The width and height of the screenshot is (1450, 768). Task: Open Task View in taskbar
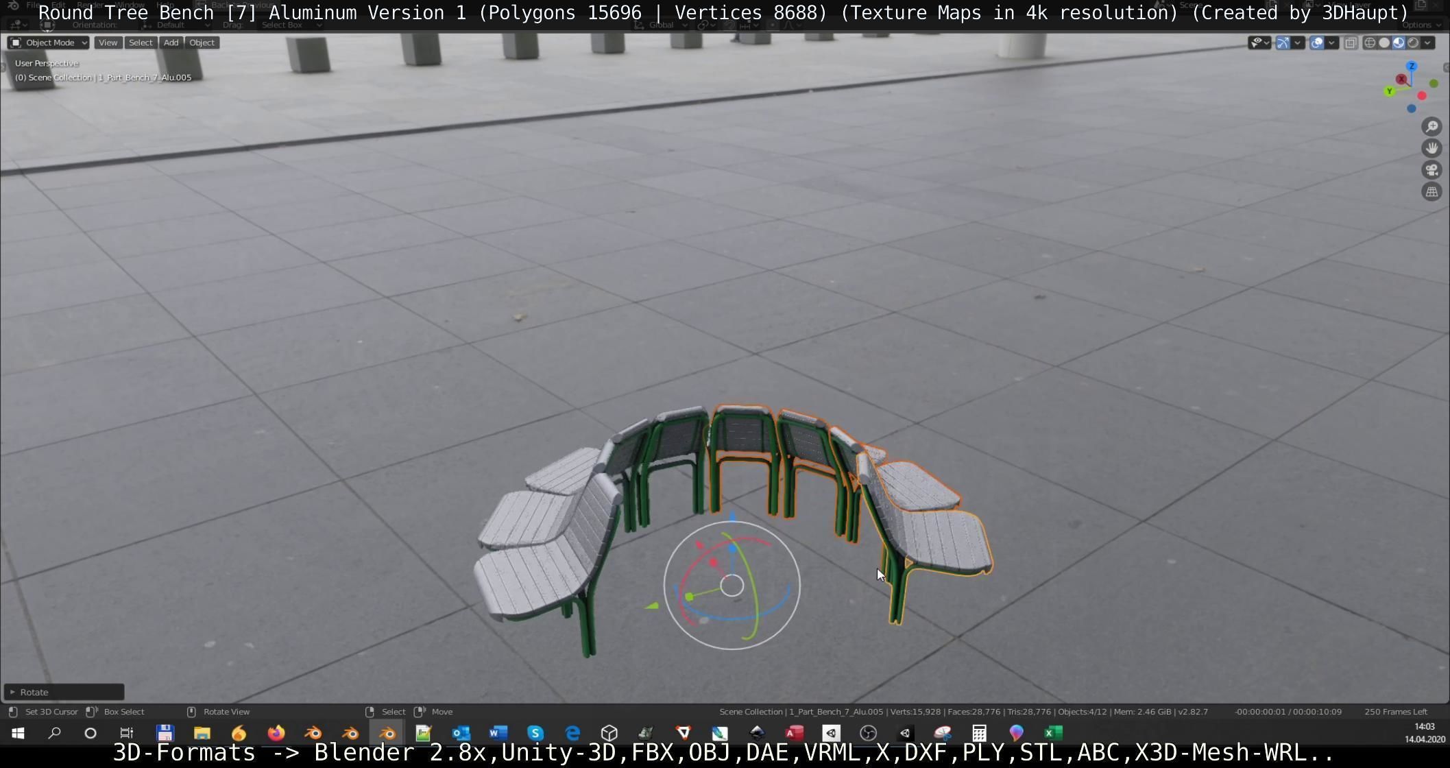(x=126, y=733)
